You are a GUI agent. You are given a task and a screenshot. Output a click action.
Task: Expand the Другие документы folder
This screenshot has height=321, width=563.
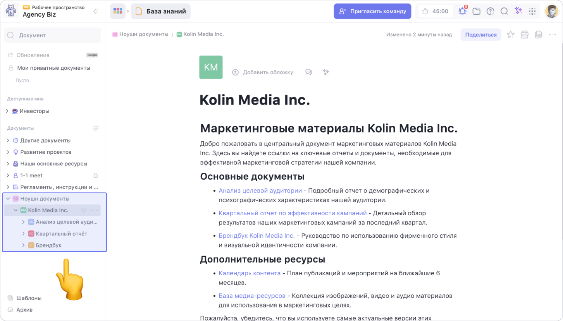pos(8,141)
